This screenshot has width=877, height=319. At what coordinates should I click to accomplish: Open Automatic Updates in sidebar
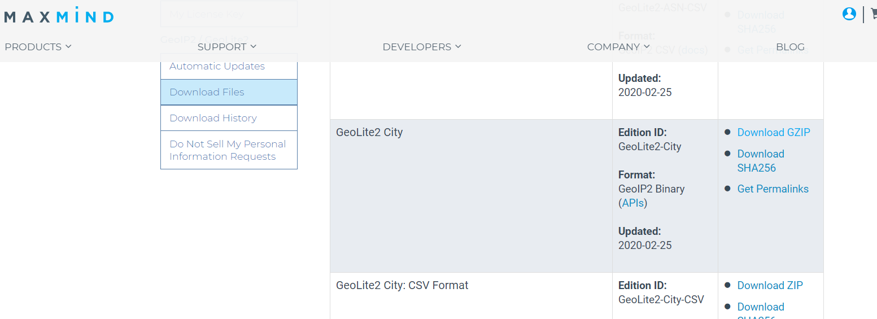click(x=229, y=66)
